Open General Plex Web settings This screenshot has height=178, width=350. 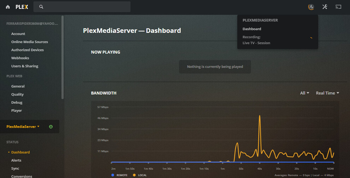18,86
